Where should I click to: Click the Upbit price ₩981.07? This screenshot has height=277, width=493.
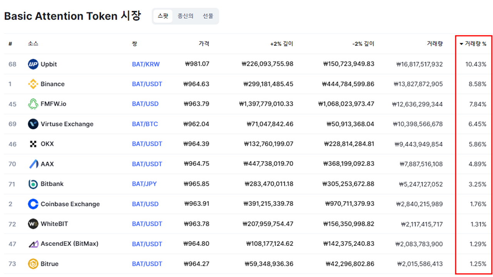197,64
